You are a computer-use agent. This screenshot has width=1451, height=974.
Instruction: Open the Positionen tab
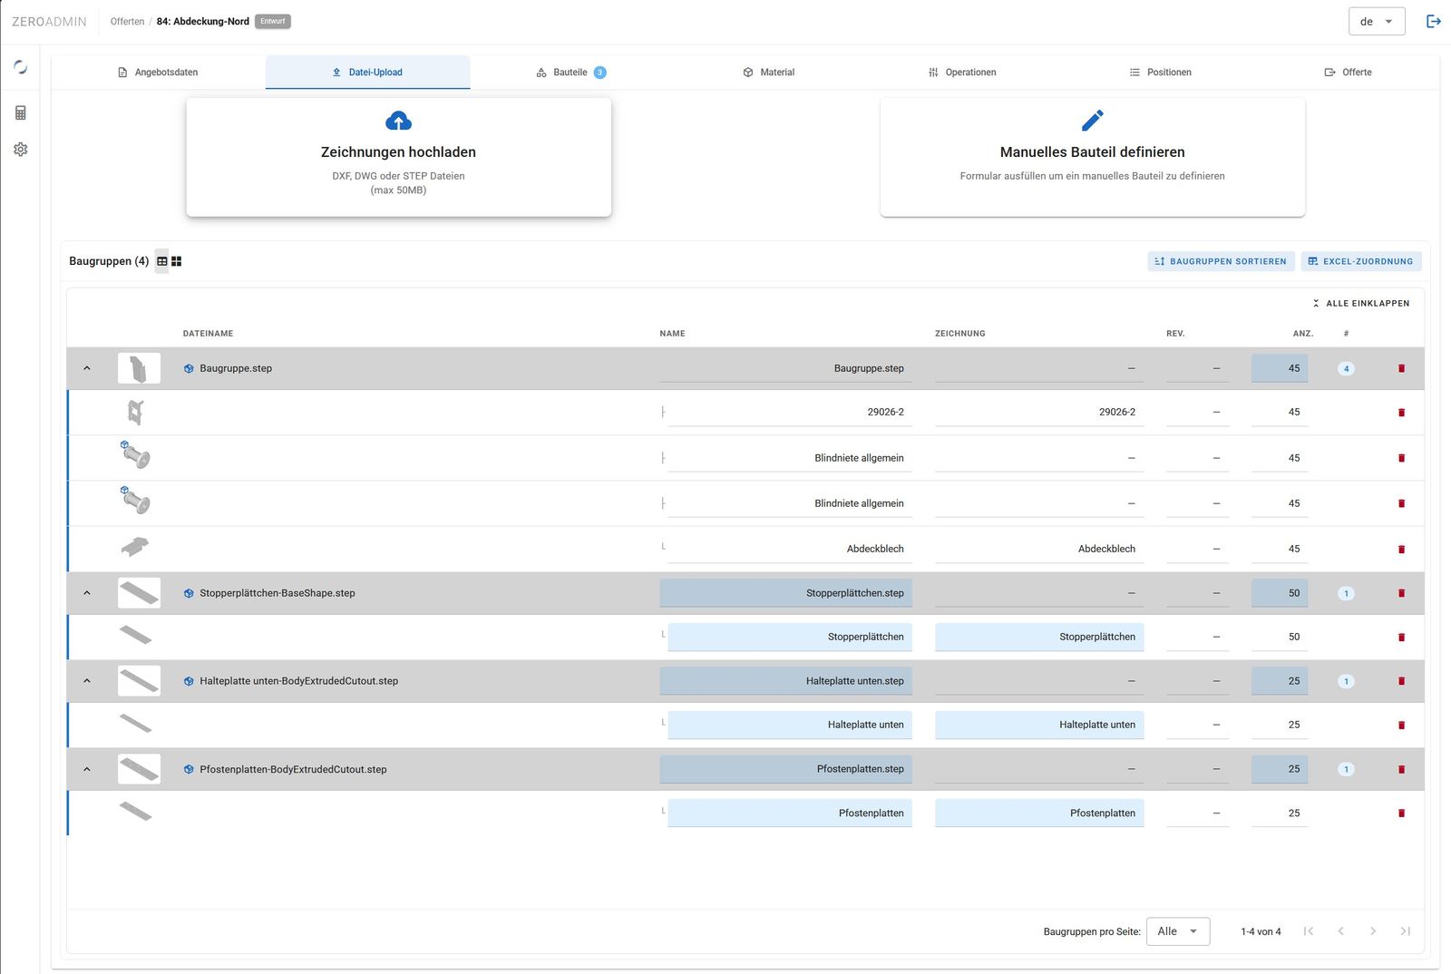[x=1160, y=73]
